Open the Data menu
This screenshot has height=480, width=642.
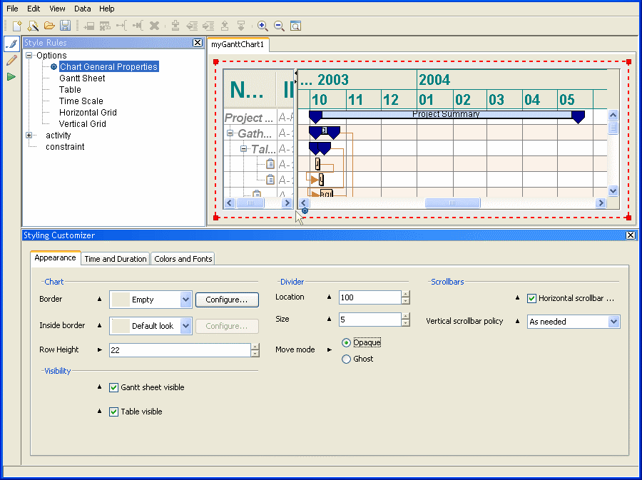(x=83, y=9)
